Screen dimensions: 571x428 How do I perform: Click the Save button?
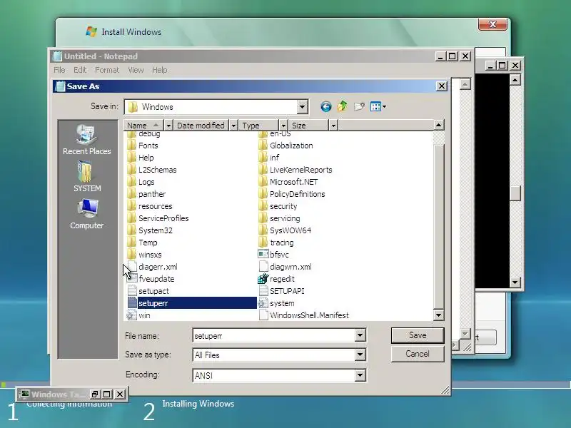418,335
